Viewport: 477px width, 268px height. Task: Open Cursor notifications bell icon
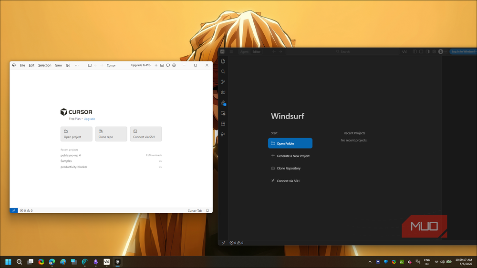coord(207,210)
